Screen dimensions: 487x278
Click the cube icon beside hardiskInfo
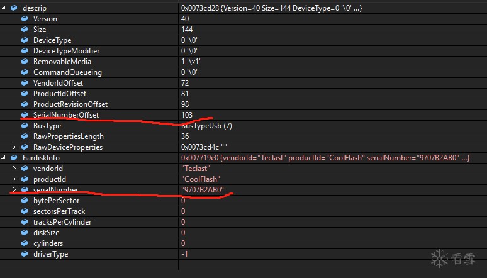click(14, 158)
